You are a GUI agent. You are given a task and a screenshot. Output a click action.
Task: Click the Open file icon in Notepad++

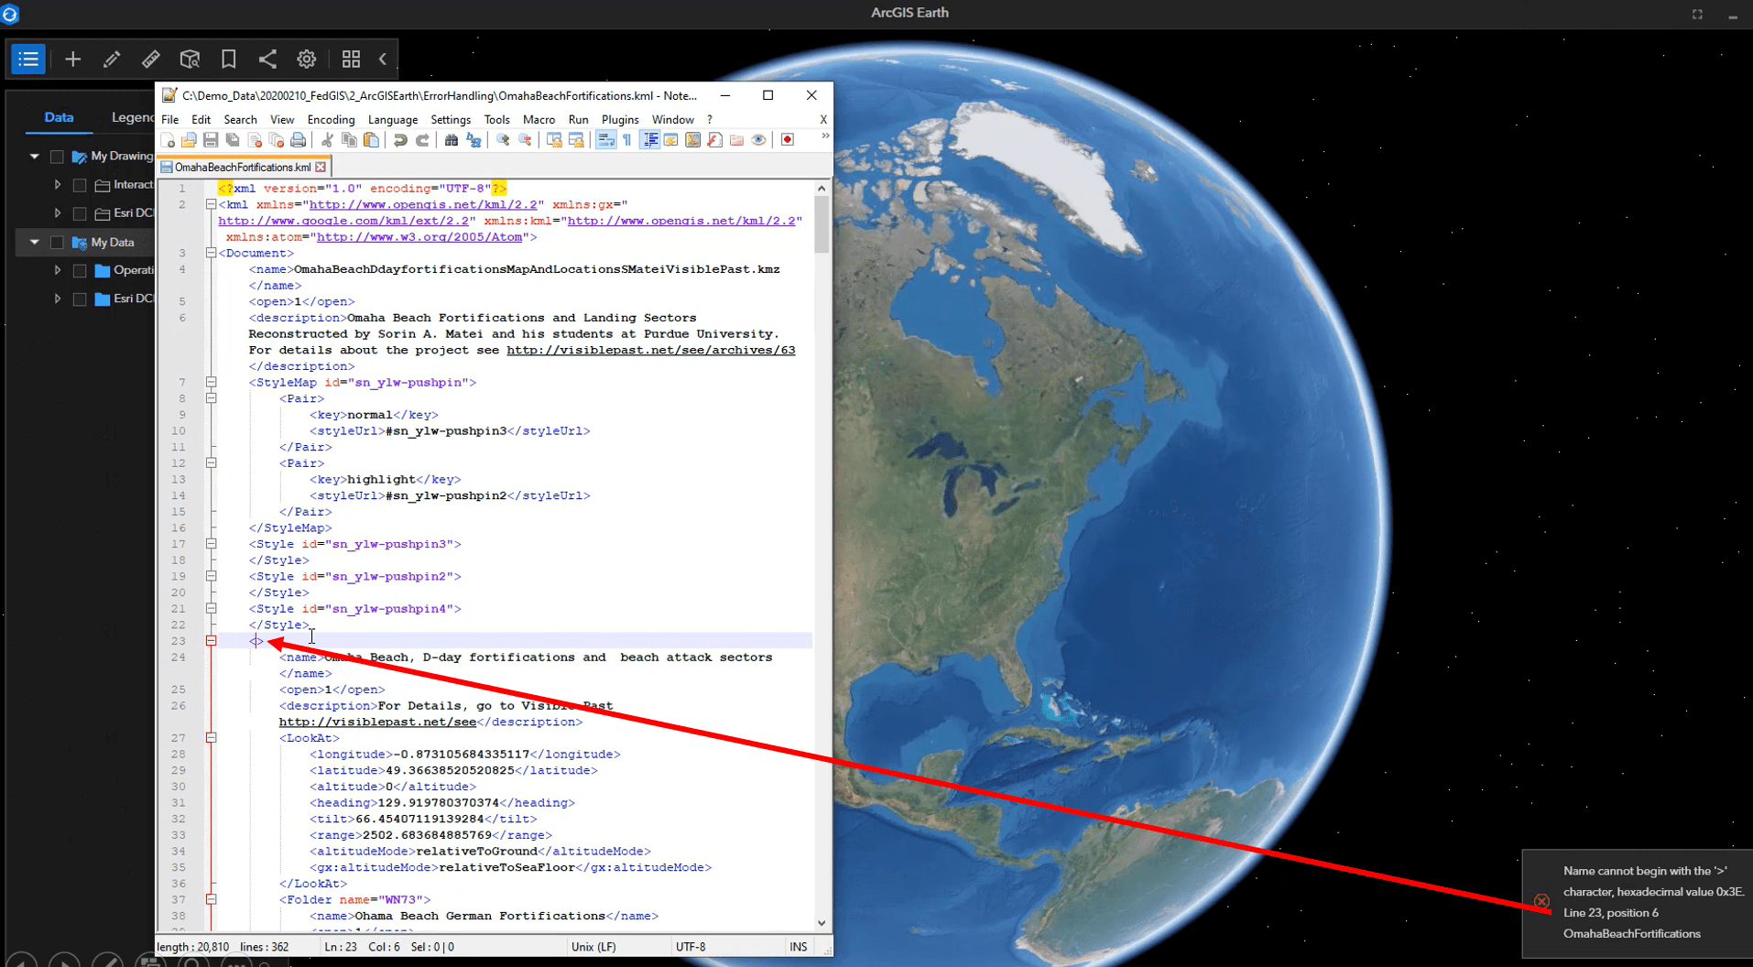pos(189,140)
